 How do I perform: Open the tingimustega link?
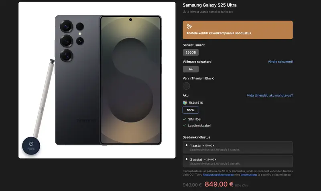pos(249,175)
